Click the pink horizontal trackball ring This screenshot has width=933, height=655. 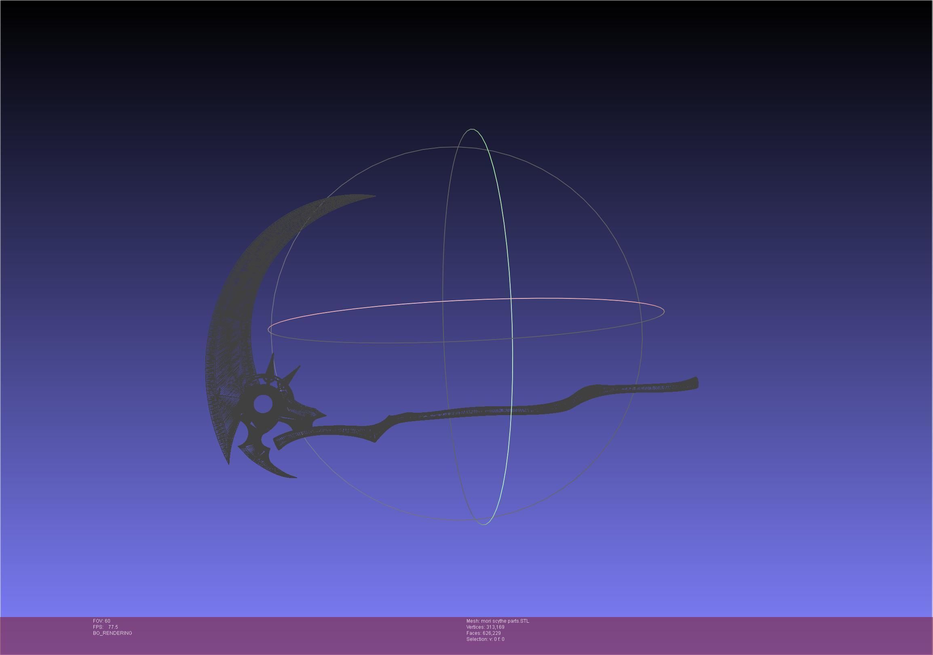[x=466, y=321]
